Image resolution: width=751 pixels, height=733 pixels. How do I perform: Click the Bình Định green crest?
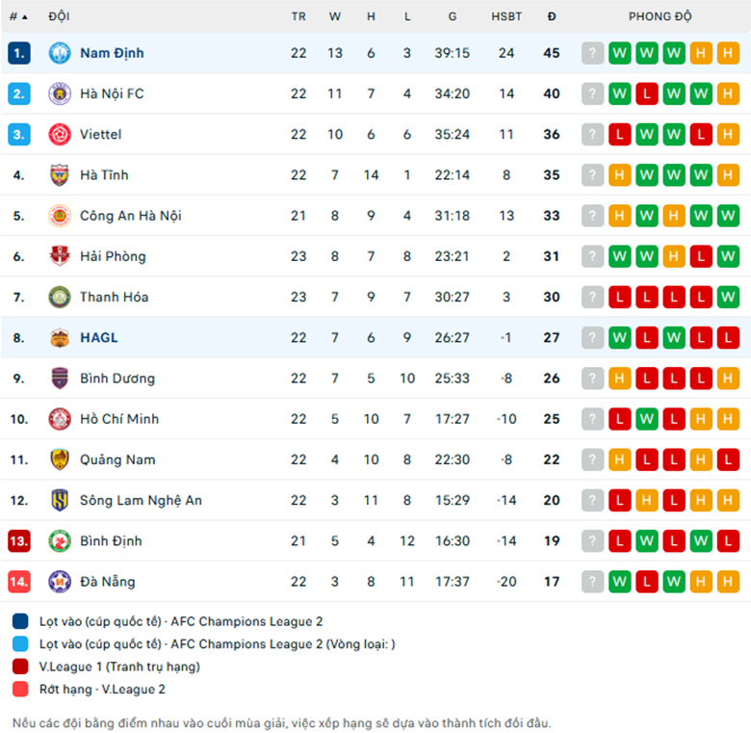(60, 541)
